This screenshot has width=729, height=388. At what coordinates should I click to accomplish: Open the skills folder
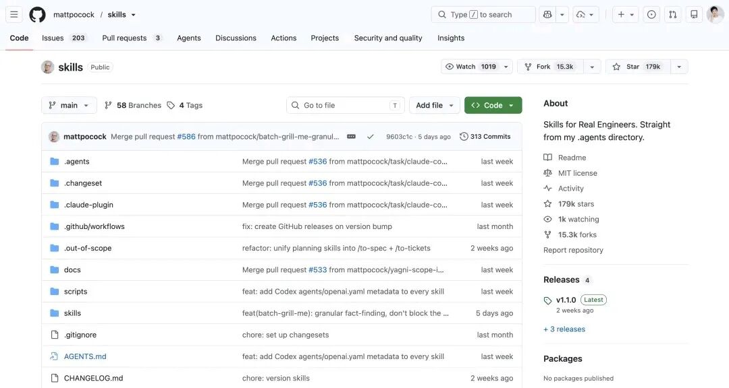[x=72, y=313]
